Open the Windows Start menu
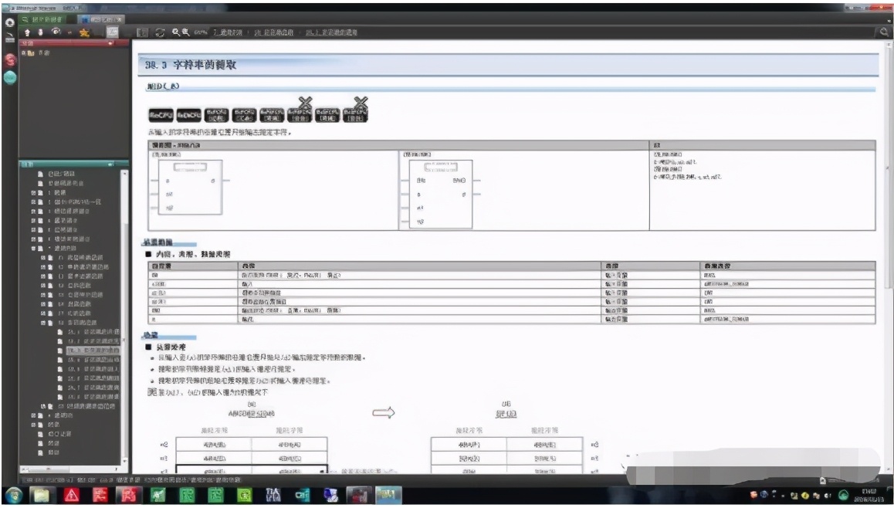Viewport: 894px width, 508px height. [13, 494]
